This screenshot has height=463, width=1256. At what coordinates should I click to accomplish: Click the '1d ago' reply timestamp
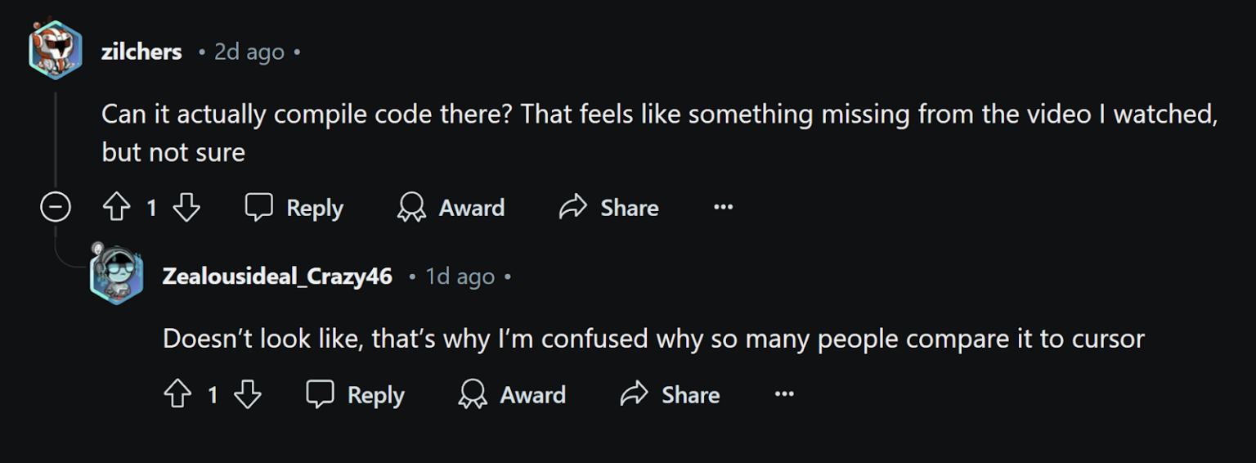tap(460, 276)
